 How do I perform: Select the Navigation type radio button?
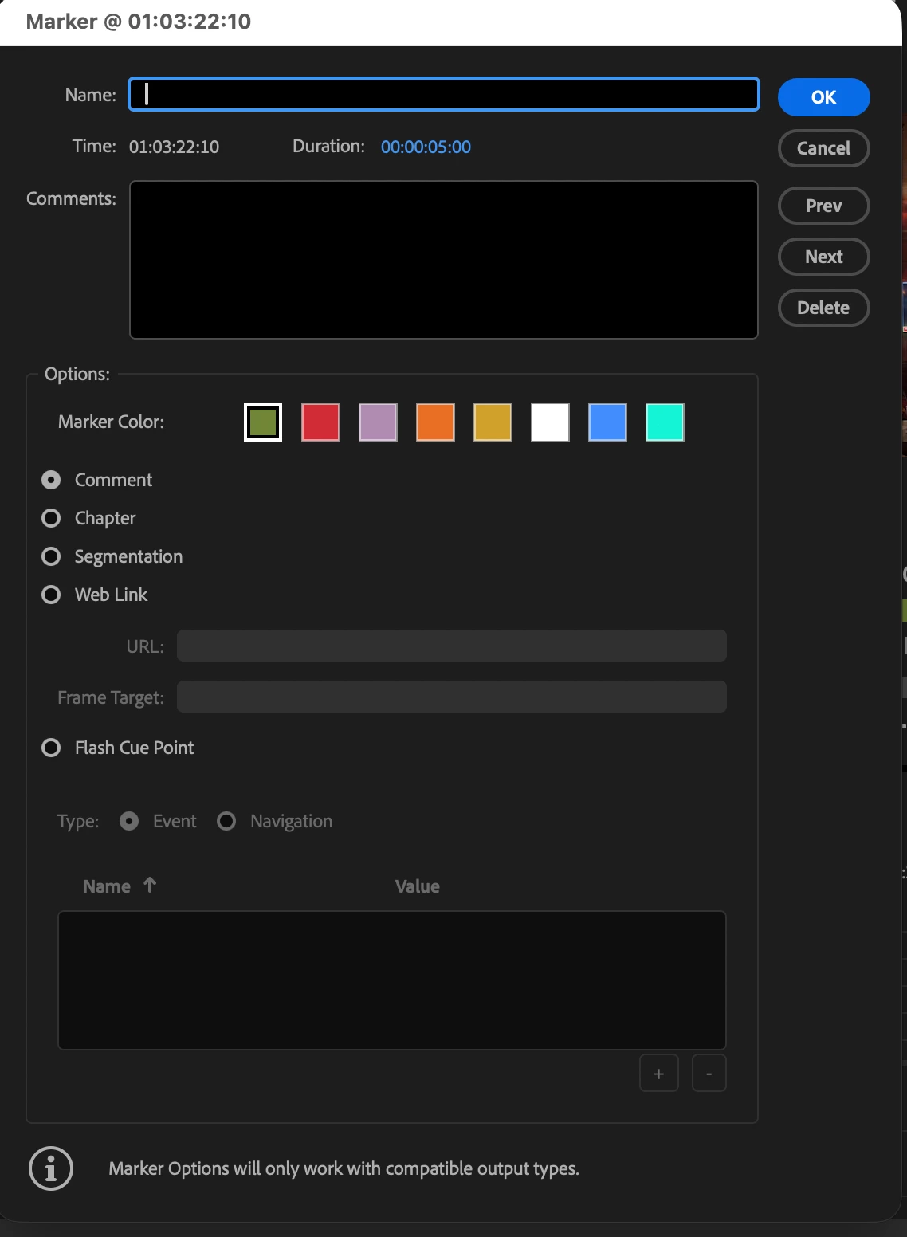pyautogui.click(x=226, y=821)
